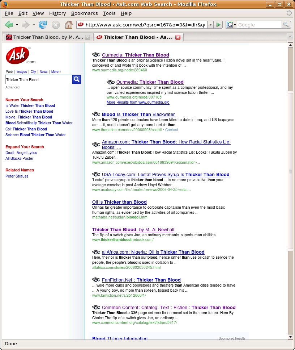
Task: Open the Edit menu
Action: [x=23, y=13]
